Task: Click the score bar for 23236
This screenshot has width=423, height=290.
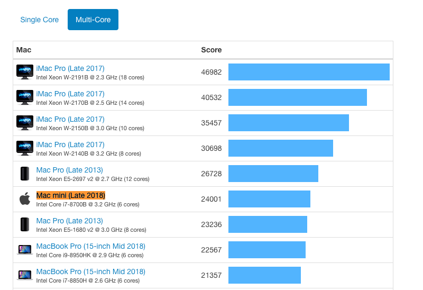Action: pos(268,224)
